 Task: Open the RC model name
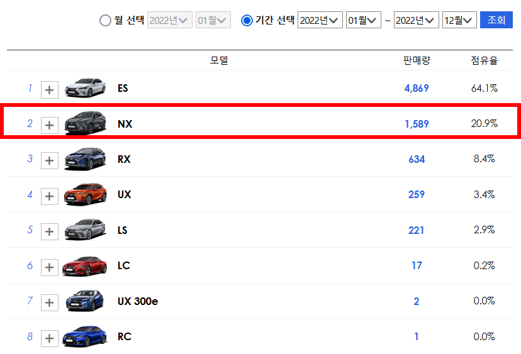coord(124,337)
